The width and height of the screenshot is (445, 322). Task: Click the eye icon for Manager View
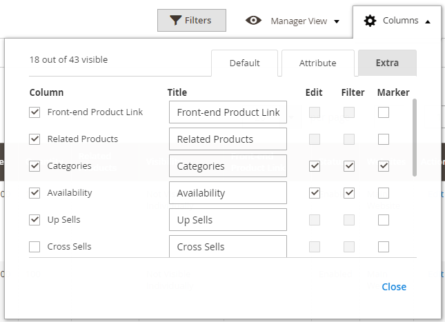pyautogui.click(x=254, y=21)
